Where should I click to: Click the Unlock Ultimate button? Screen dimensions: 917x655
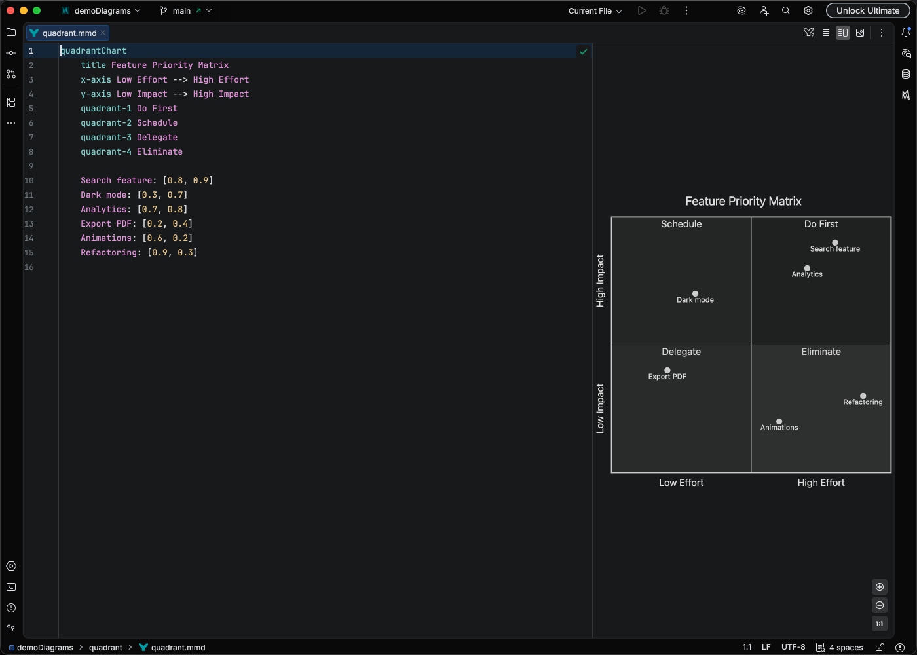[x=868, y=10]
